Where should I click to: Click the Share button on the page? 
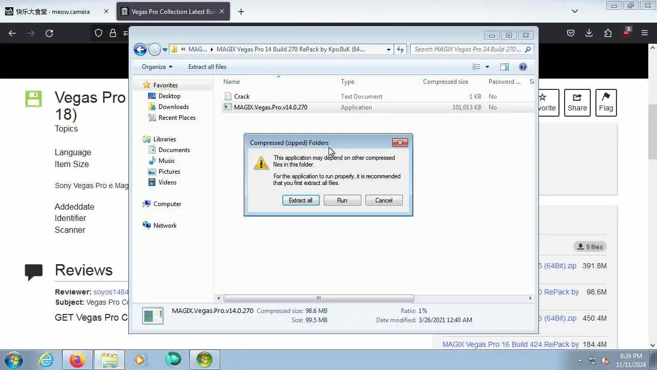(577, 103)
